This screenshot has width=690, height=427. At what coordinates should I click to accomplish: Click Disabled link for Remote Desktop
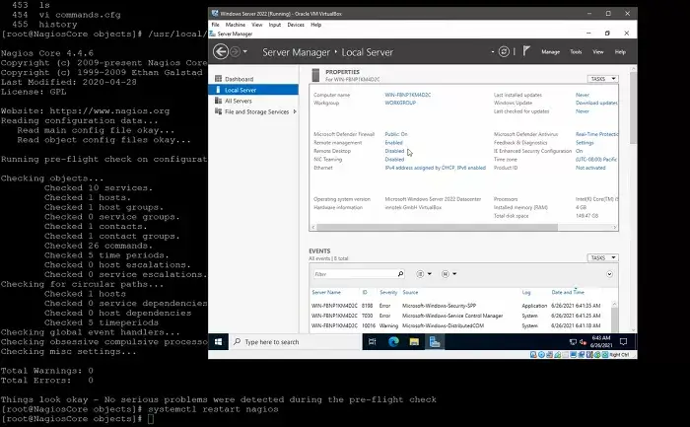pyautogui.click(x=394, y=151)
